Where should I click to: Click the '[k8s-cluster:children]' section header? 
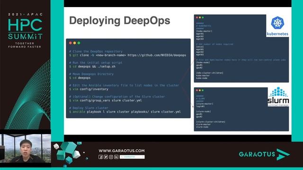tap(210, 73)
